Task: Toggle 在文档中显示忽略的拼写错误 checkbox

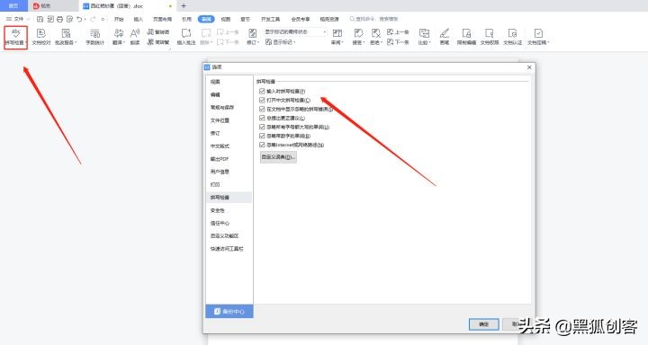Action: coord(262,109)
